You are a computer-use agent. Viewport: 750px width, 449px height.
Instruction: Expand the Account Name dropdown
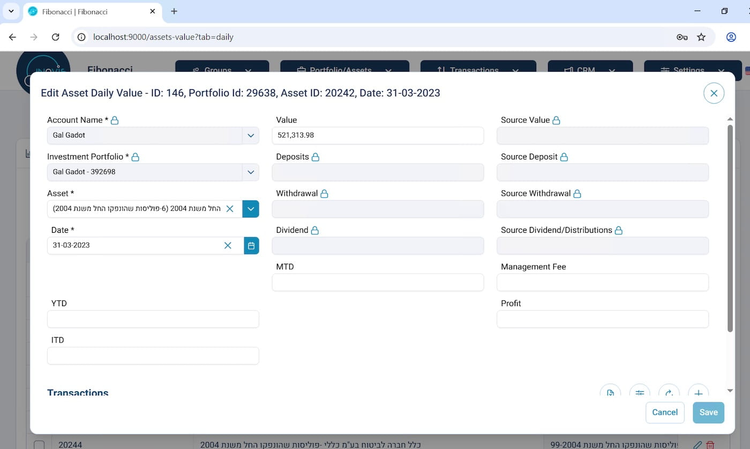[251, 135]
